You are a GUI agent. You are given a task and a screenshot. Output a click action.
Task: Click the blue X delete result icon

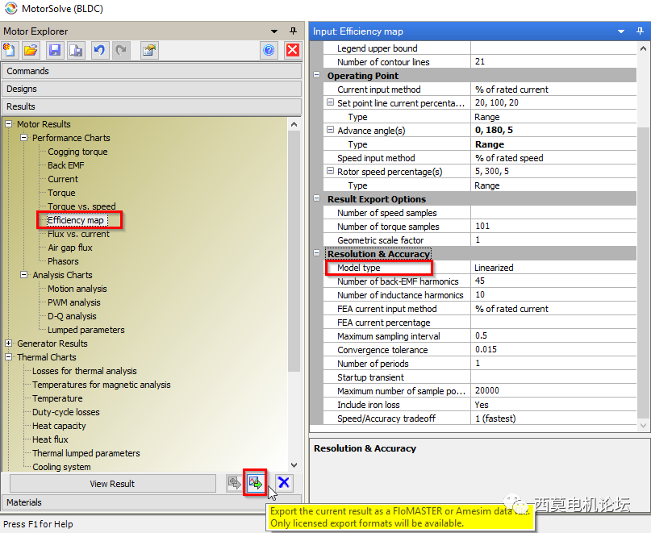(284, 483)
